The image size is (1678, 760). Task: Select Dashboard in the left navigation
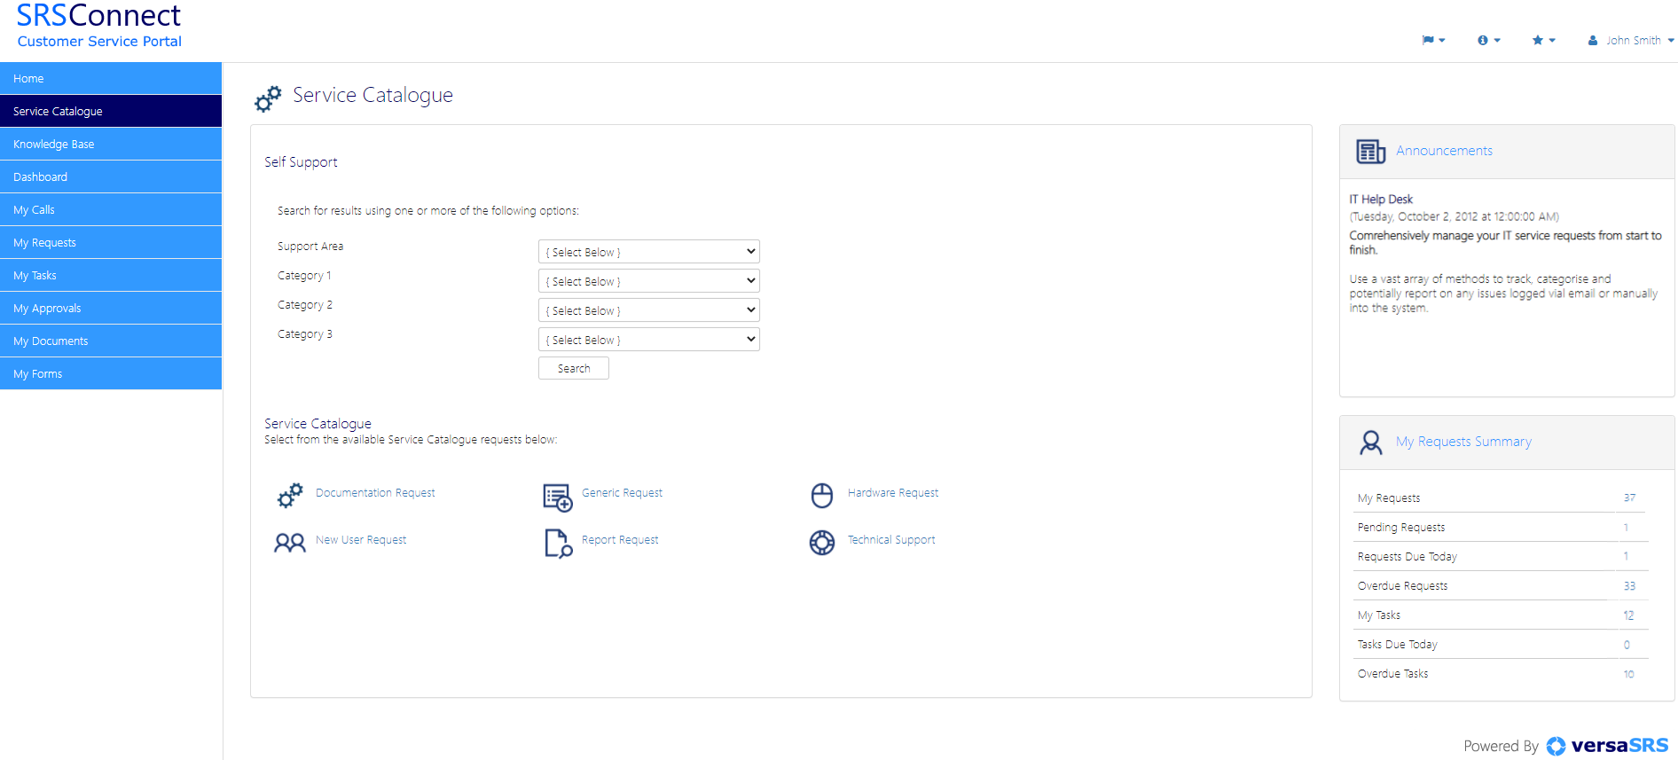(111, 176)
